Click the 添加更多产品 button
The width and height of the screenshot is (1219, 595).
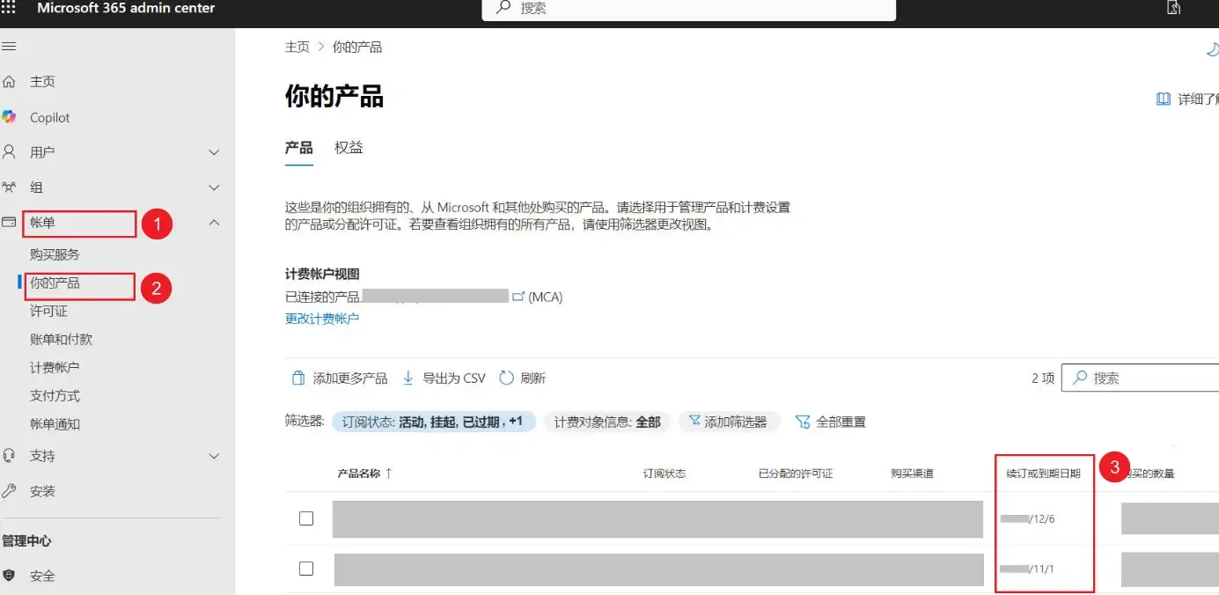(x=340, y=378)
